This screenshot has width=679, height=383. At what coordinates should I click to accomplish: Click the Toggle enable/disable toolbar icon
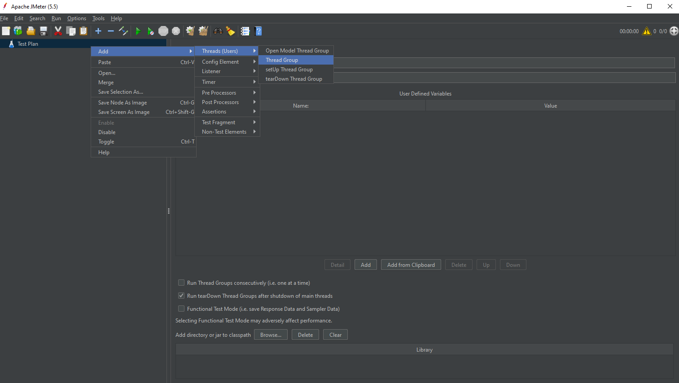click(x=123, y=31)
